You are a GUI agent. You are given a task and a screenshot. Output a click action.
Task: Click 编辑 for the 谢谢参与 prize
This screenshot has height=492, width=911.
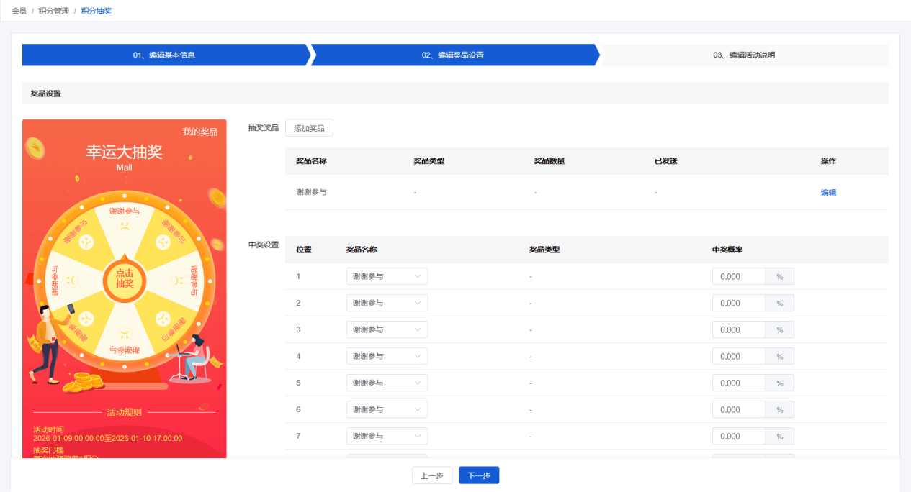[x=828, y=192]
